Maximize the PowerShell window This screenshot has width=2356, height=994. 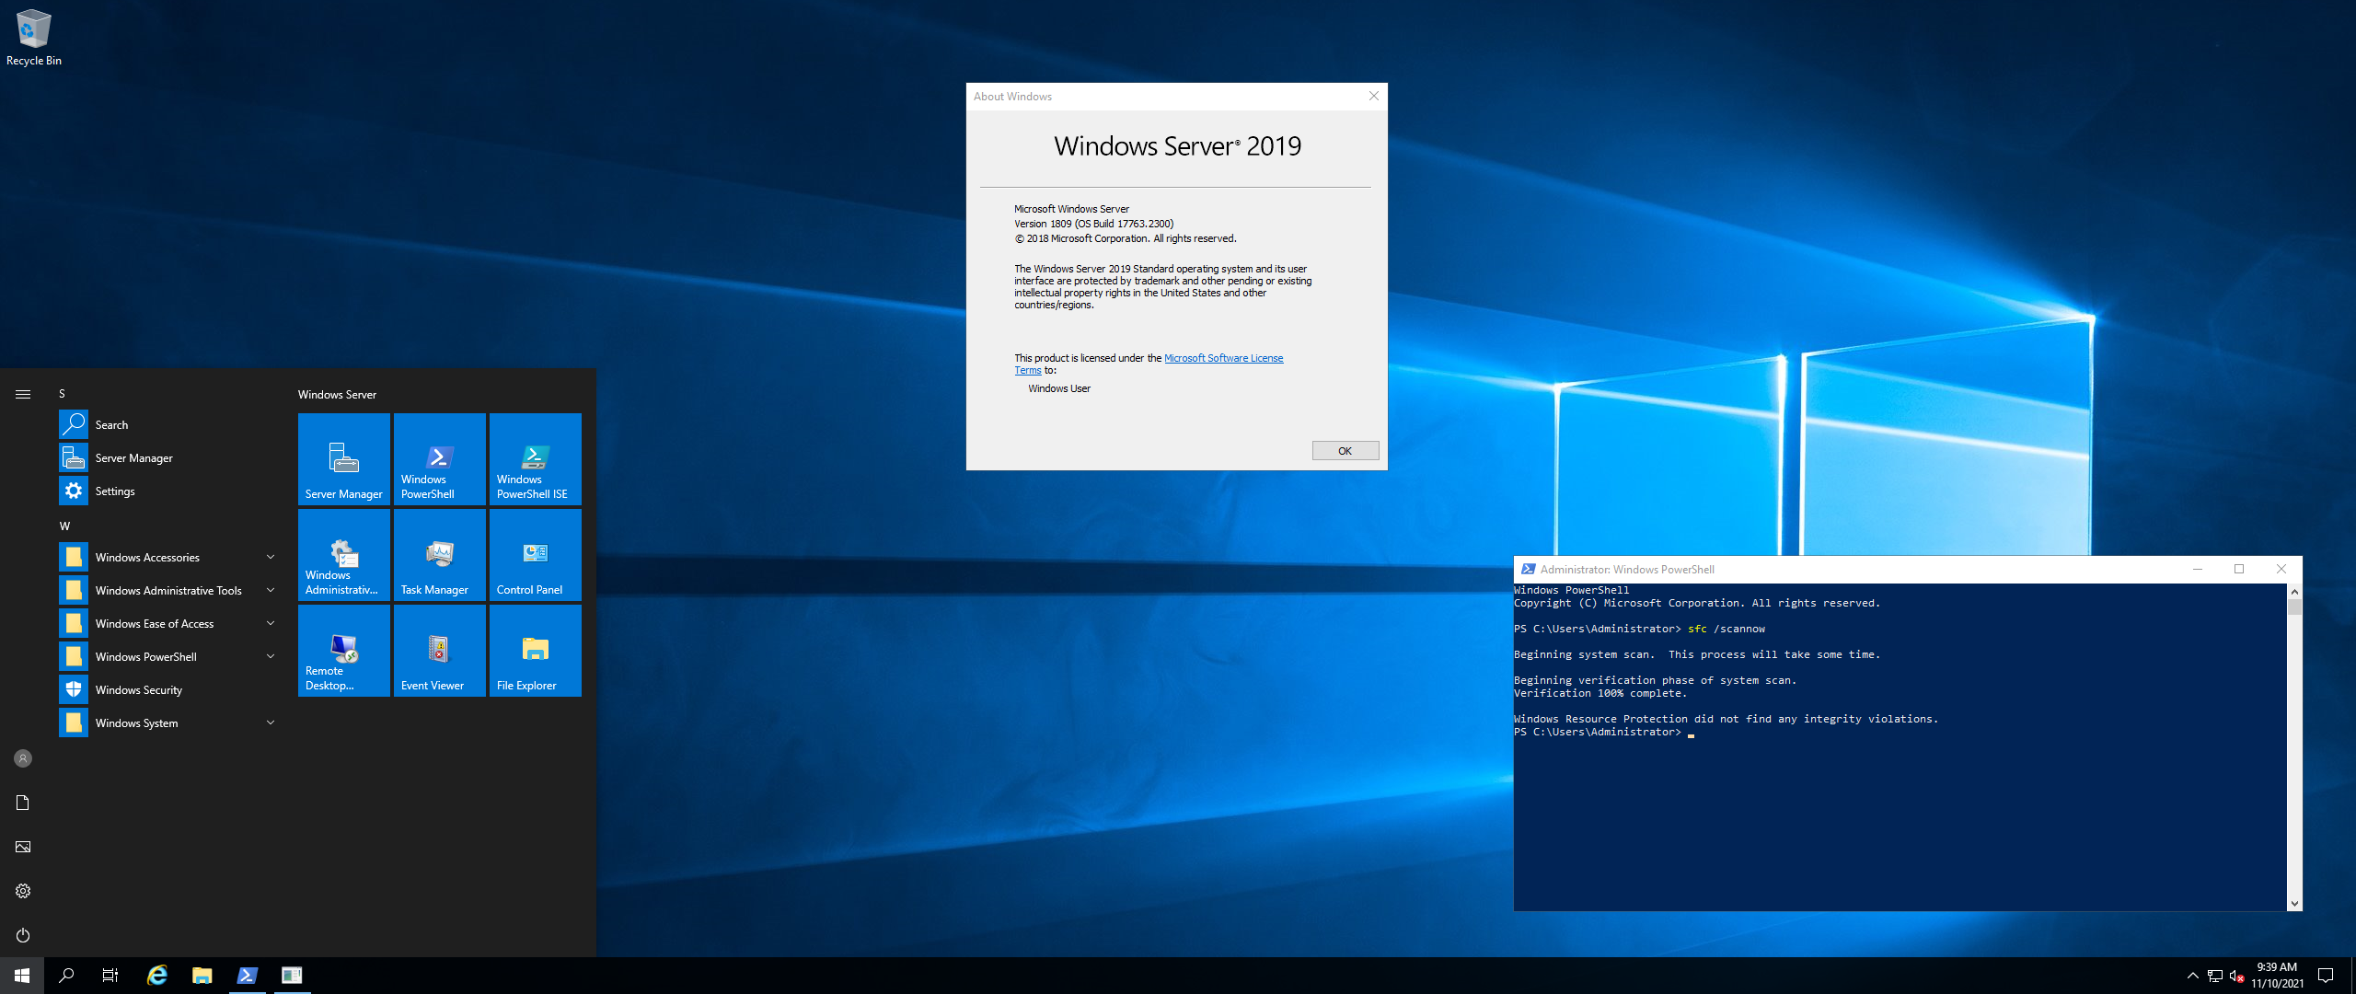pyautogui.click(x=2239, y=569)
